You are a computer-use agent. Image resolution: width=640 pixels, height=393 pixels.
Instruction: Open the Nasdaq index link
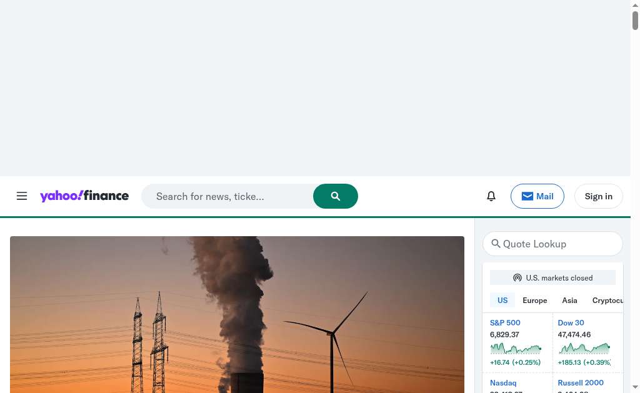(x=503, y=383)
